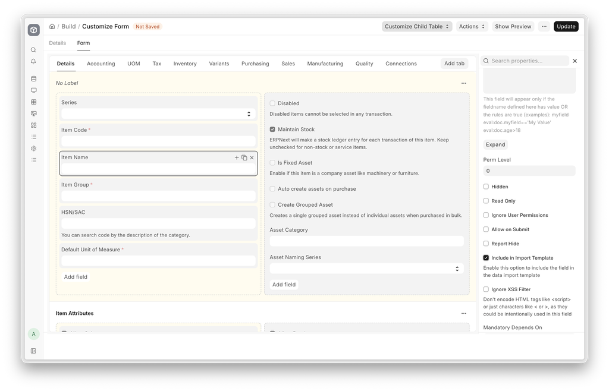Open the Customize Child Table dropdown
609x391 pixels.
pos(417,27)
